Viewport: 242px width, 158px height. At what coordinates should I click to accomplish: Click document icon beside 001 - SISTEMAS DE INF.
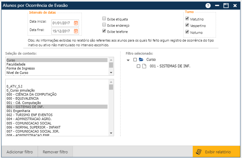click(144, 66)
